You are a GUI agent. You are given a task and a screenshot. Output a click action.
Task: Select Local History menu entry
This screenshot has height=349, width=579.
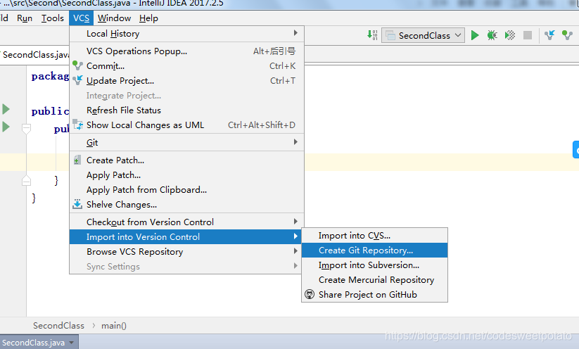tap(186, 34)
